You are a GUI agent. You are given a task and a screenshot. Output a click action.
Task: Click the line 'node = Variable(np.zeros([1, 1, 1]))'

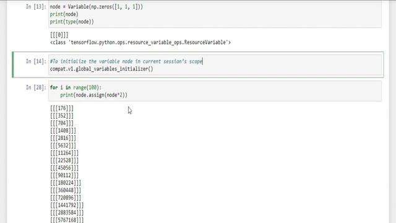(x=97, y=7)
